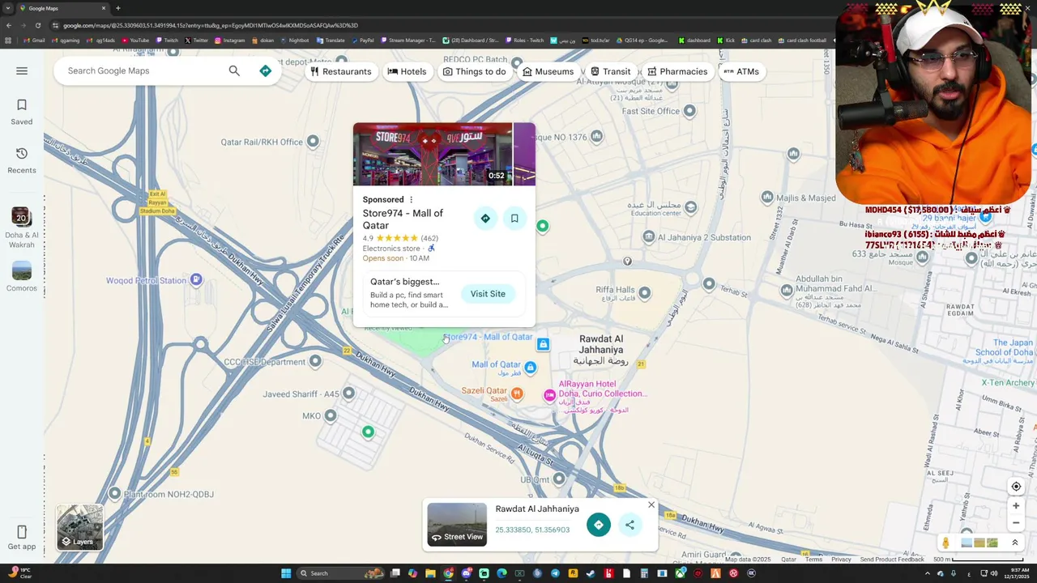This screenshot has width=1037, height=583.
Task: Zoom in with the plus button
Action: (1016, 506)
